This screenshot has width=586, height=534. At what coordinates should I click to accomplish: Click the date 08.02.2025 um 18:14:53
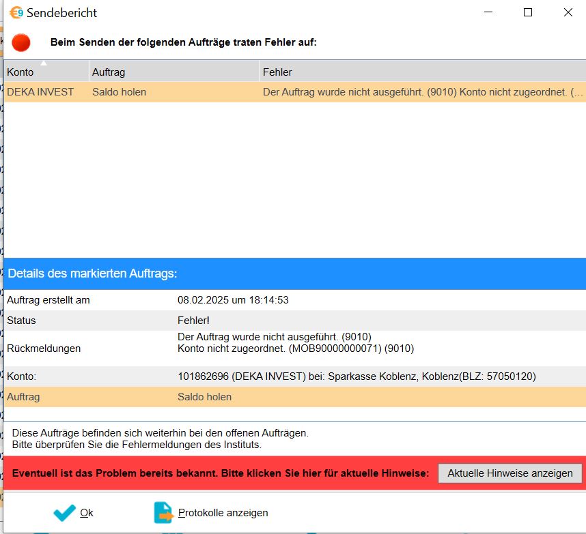233,300
